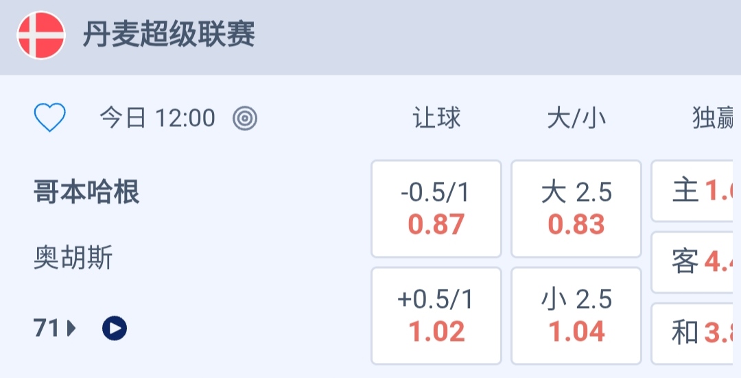The width and height of the screenshot is (741, 378).
Task: Bet on 小 2.5 at 1.04
Action: point(576,316)
